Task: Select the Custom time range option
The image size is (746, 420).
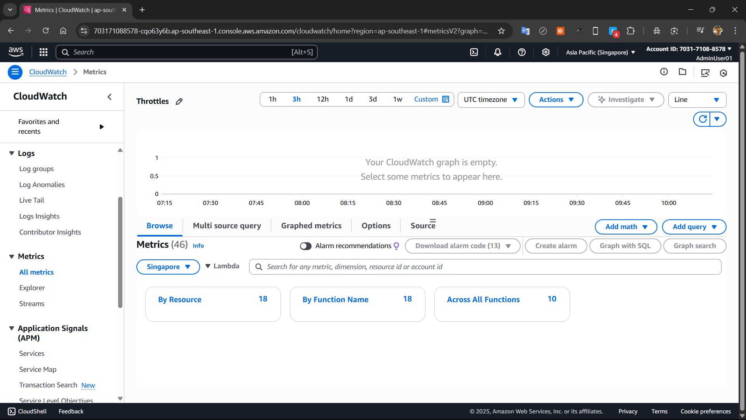Action: pyautogui.click(x=426, y=99)
